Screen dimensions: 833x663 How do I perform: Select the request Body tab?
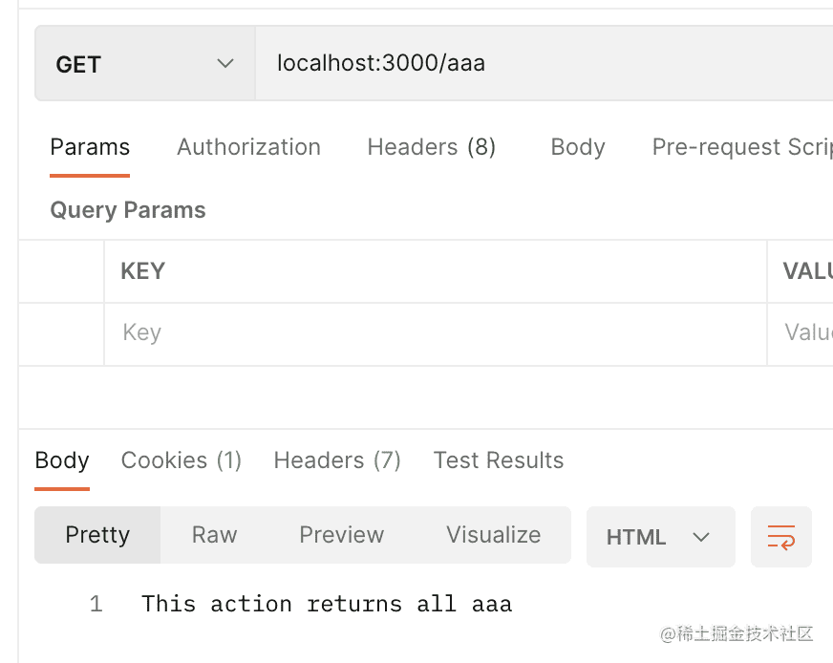pyautogui.click(x=577, y=147)
